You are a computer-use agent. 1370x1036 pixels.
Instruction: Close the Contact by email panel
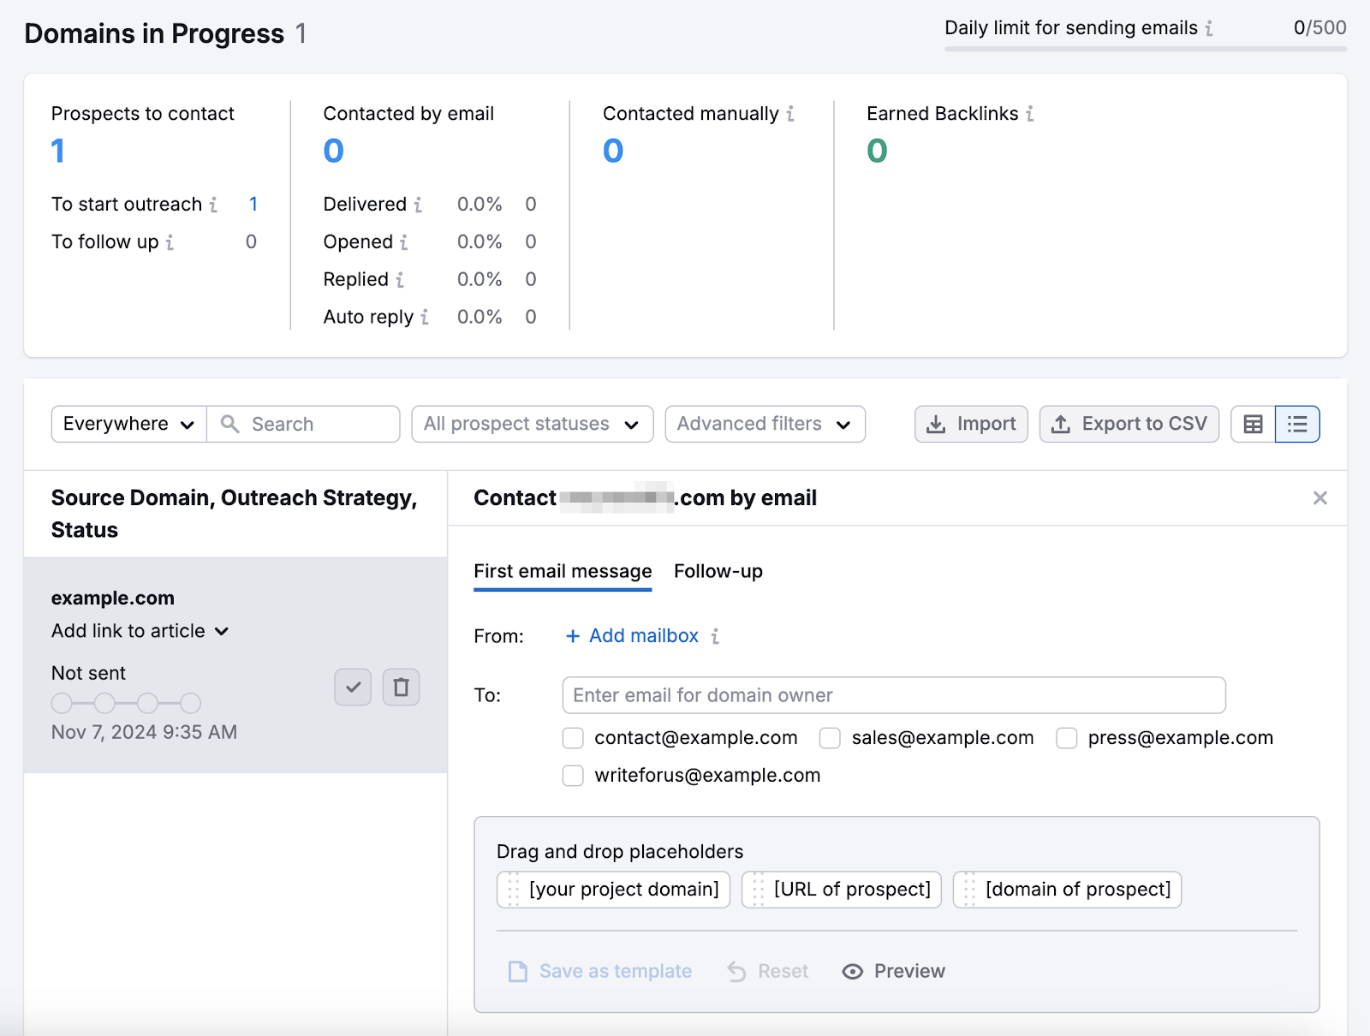tap(1320, 498)
